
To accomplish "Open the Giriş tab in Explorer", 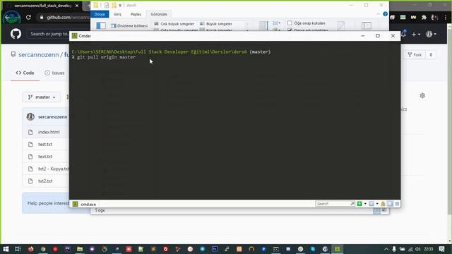I will tap(117, 14).
